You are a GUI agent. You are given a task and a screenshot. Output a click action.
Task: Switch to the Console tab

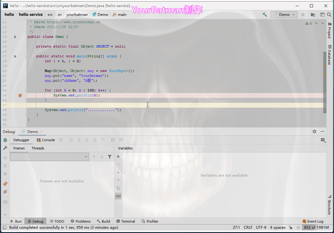(x=46, y=140)
